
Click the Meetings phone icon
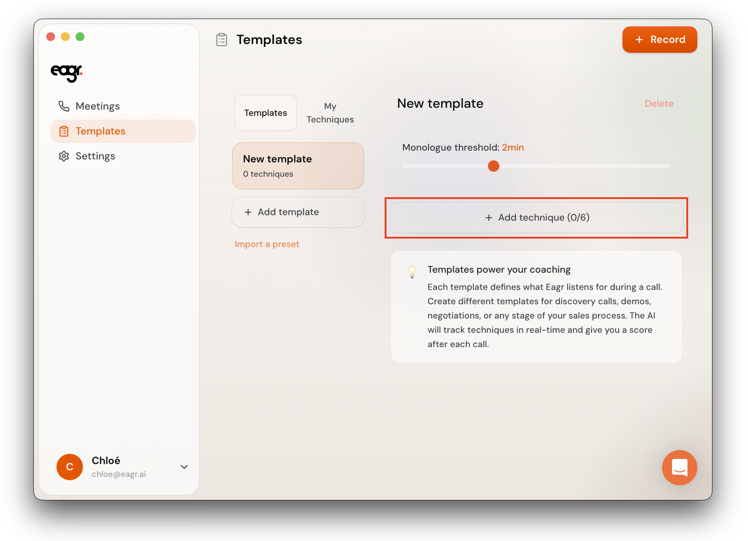(64, 106)
